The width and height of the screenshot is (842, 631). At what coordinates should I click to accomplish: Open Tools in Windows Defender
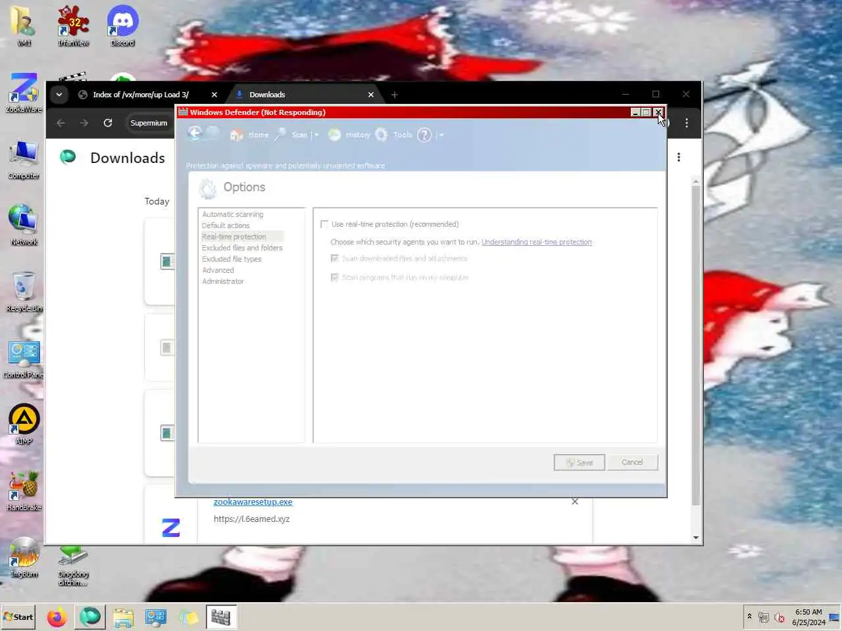point(393,135)
